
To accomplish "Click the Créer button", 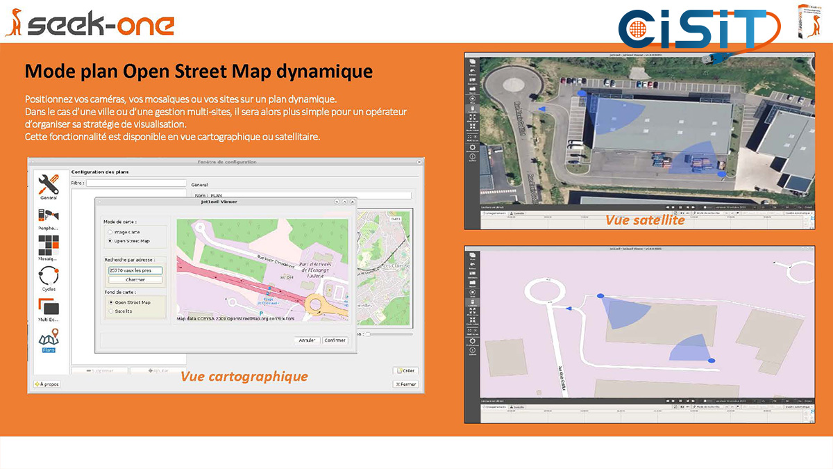I will click(405, 370).
